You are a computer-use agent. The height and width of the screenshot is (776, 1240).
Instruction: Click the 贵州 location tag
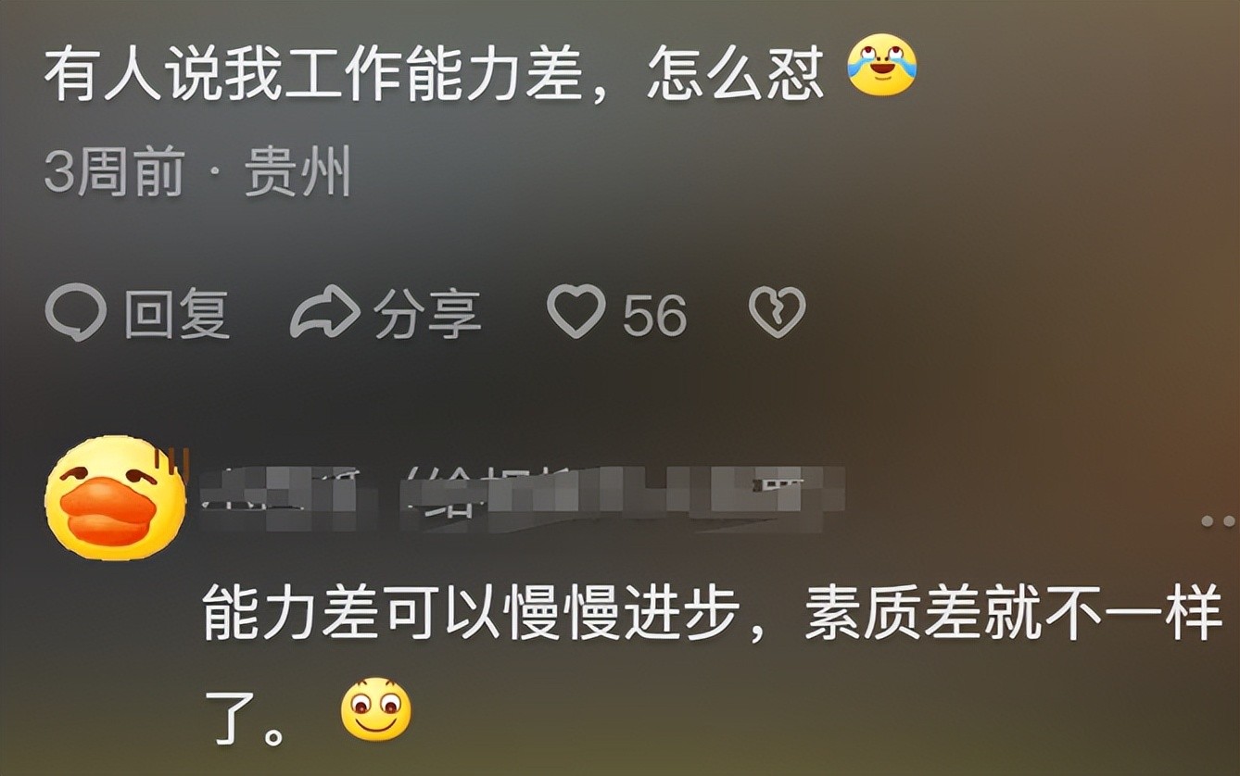pos(297,172)
